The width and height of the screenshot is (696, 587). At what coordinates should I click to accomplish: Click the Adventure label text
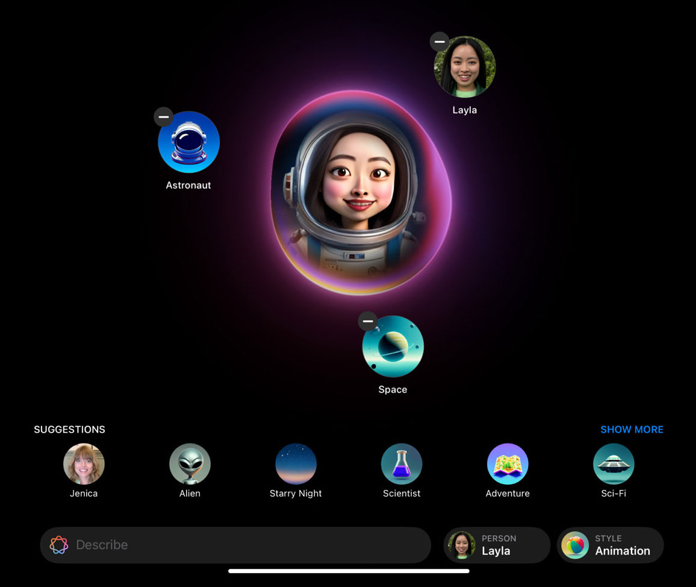(508, 494)
